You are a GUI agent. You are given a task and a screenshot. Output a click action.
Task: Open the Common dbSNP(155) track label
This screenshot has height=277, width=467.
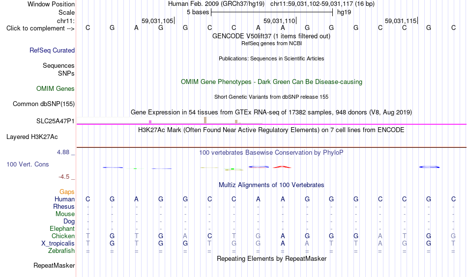click(43, 104)
